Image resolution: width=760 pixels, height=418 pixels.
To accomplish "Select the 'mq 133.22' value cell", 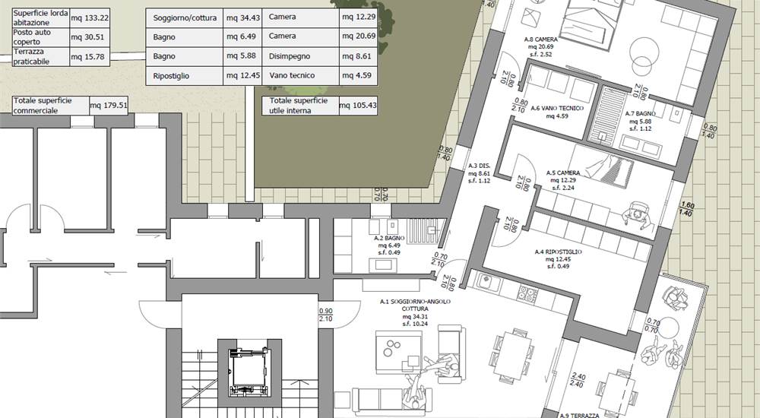I will pos(90,18).
